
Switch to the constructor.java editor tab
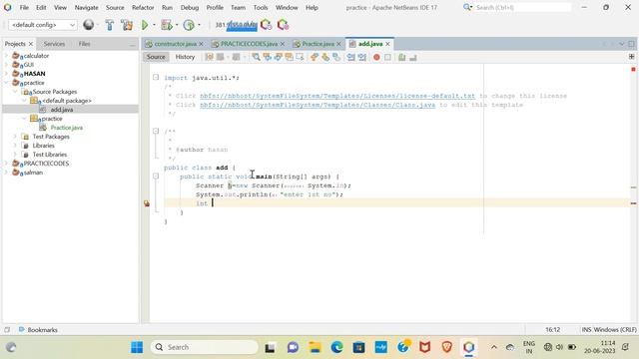[176, 44]
